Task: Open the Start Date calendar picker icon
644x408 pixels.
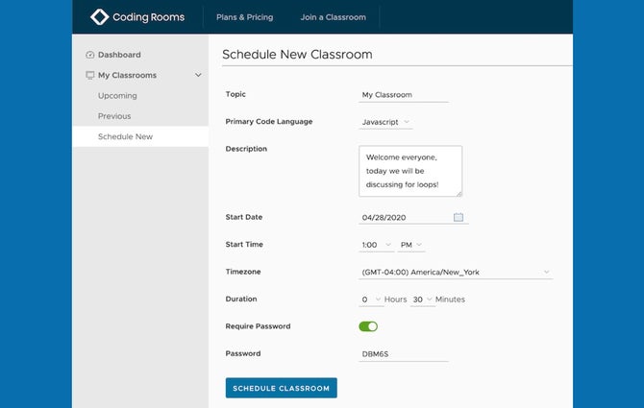Action: (x=458, y=217)
